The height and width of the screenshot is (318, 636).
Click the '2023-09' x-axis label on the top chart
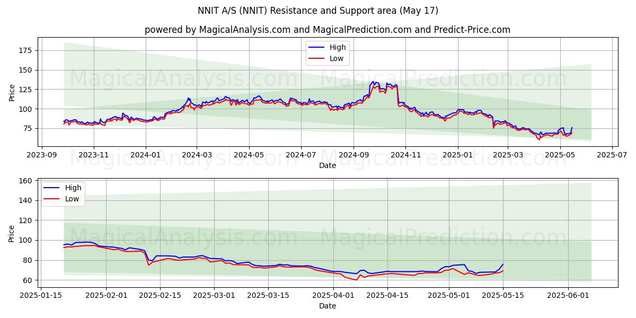point(42,155)
